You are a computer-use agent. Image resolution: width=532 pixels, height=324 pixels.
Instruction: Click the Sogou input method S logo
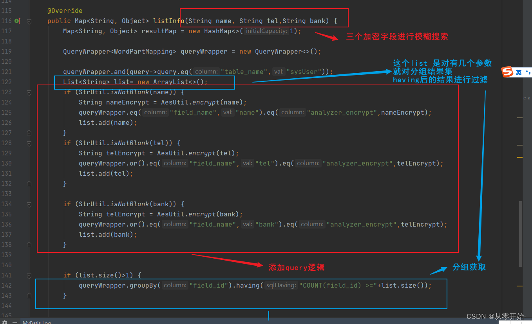508,72
